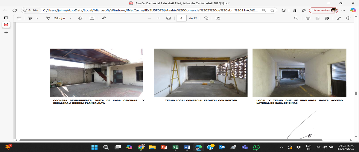Switch the page view layout

217,18
